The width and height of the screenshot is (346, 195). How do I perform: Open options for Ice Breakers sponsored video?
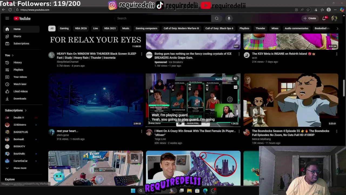(239, 54)
